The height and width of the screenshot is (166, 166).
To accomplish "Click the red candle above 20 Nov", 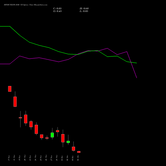I will pyautogui.click(x=26, y=119).
